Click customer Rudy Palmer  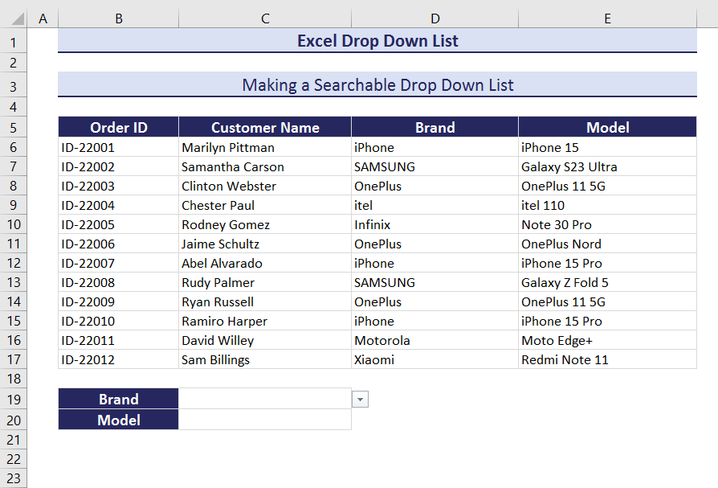pos(265,282)
